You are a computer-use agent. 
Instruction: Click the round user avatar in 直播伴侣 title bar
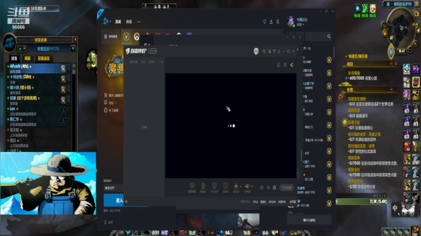256,51
